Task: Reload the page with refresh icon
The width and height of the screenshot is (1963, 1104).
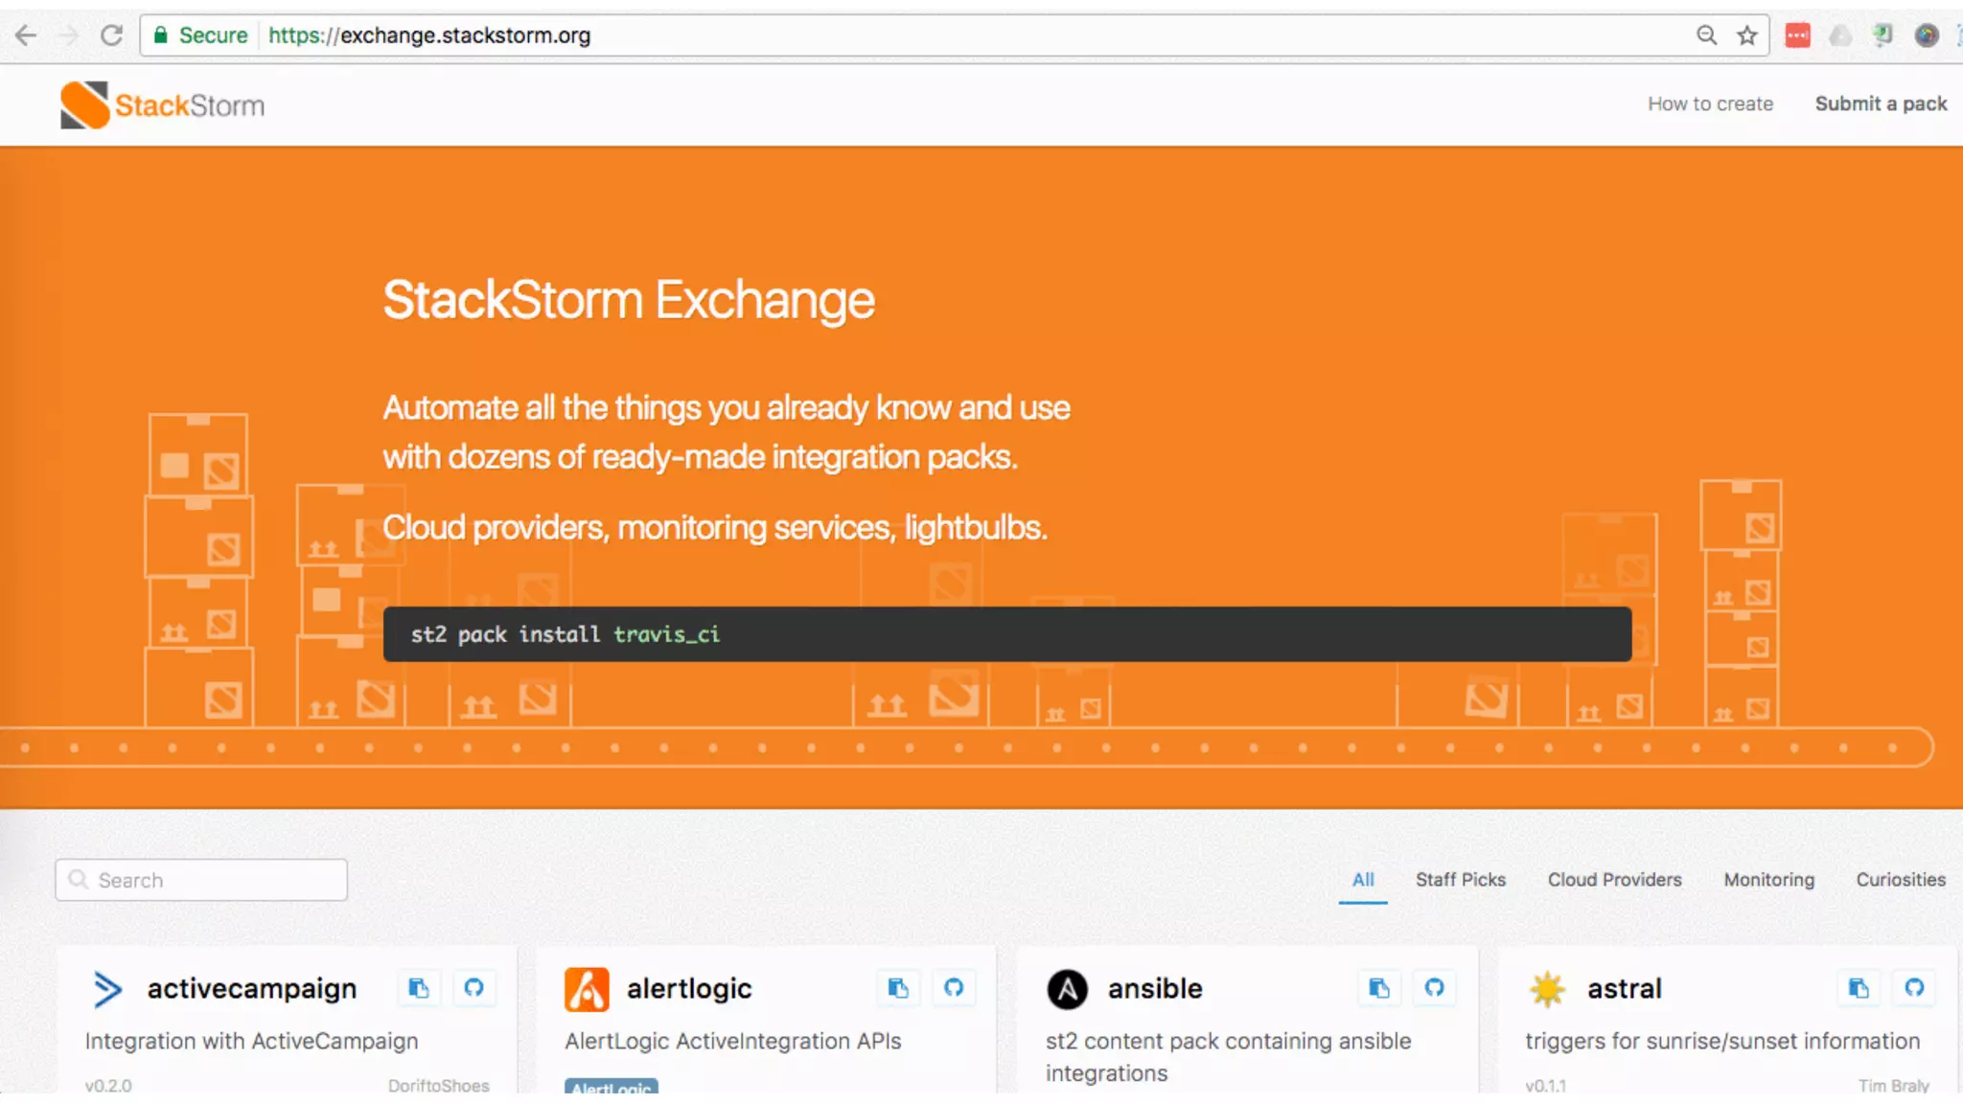Action: tap(111, 35)
